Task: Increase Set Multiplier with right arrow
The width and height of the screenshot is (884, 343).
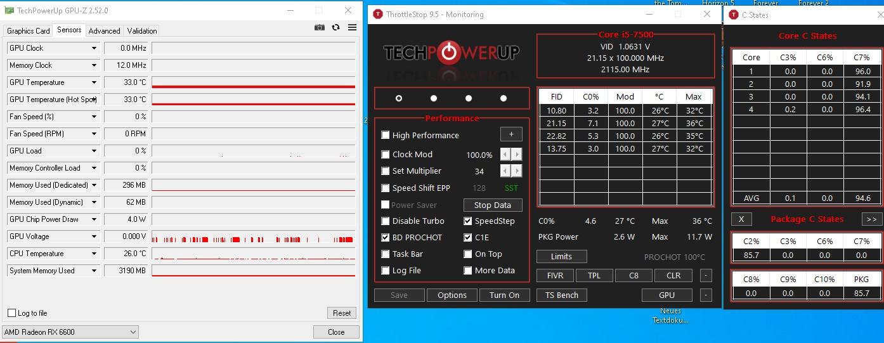Action: coord(517,171)
